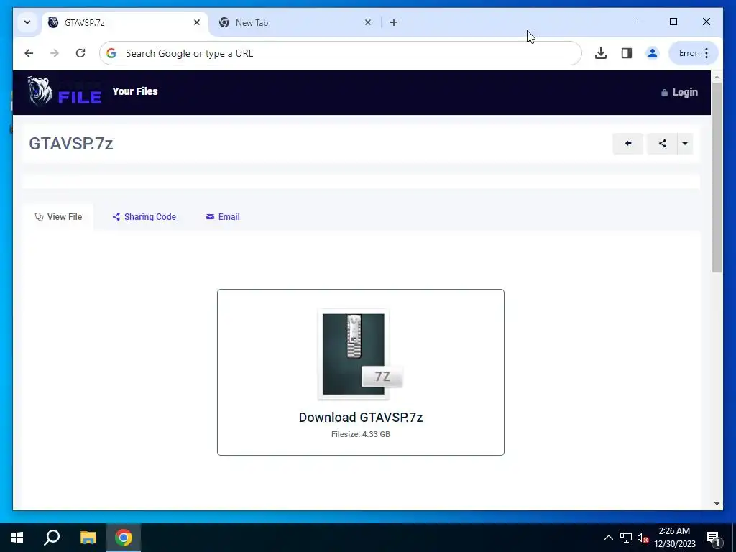Click the back arrow button beside GTAVSP.7z
Screen dimensions: 736x552
627,144
